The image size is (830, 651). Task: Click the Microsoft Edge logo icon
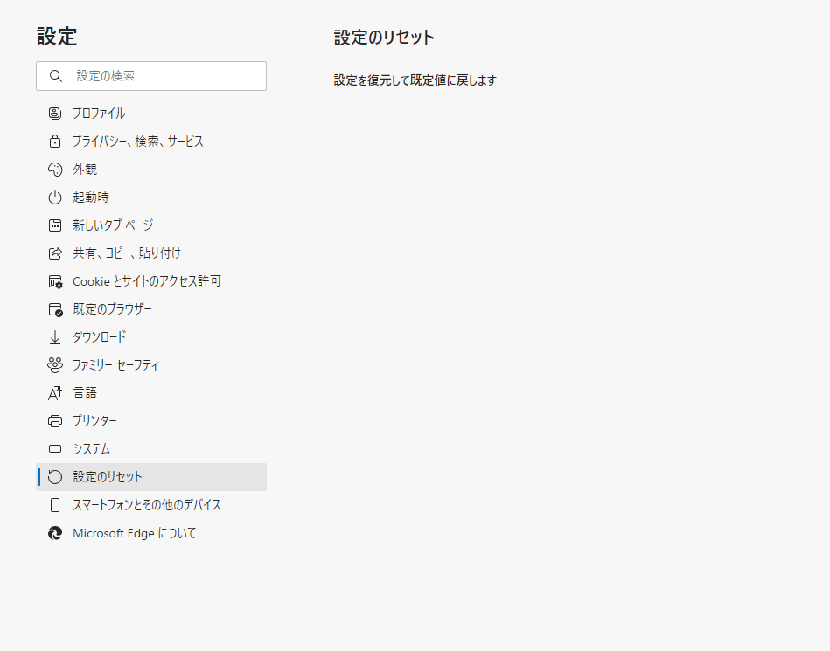point(55,532)
